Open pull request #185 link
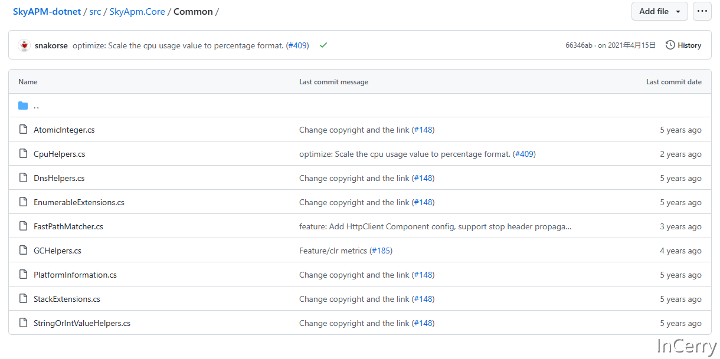Image resolution: width=720 pixels, height=359 pixels. (381, 251)
